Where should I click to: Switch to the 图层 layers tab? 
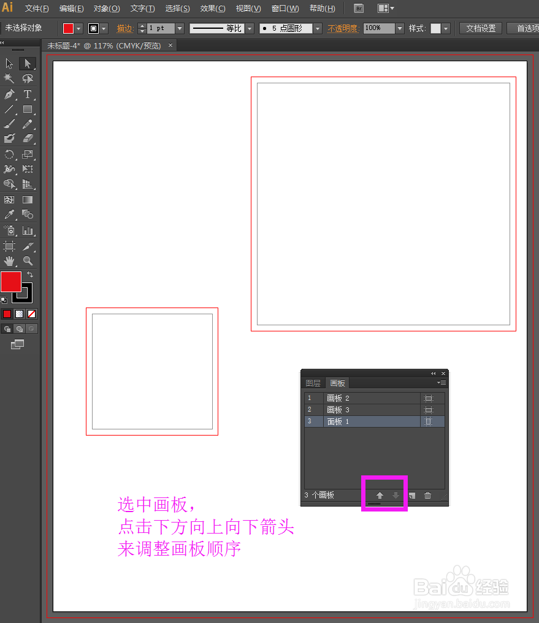pos(313,383)
